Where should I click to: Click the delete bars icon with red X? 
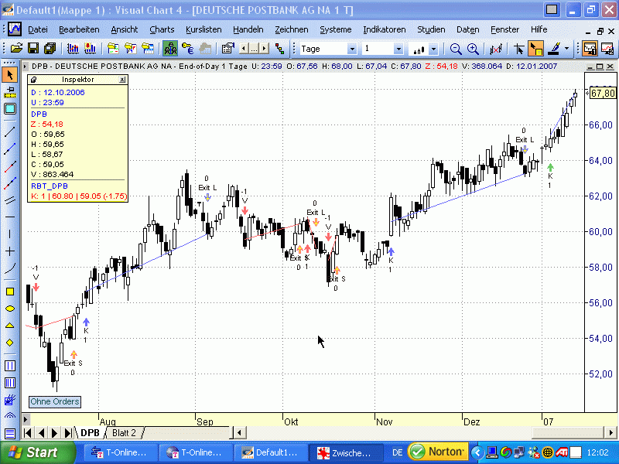pos(495,49)
